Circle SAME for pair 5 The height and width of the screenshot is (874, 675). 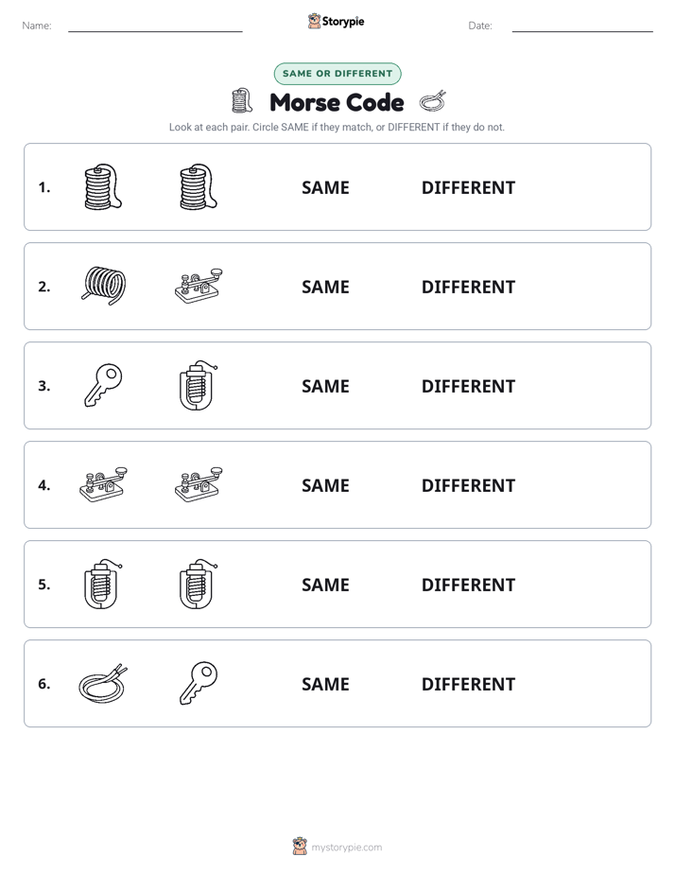pyautogui.click(x=325, y=585)
